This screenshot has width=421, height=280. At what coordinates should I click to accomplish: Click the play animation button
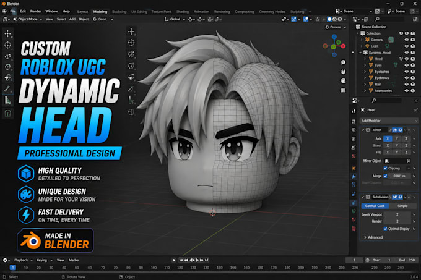(197, 260)
